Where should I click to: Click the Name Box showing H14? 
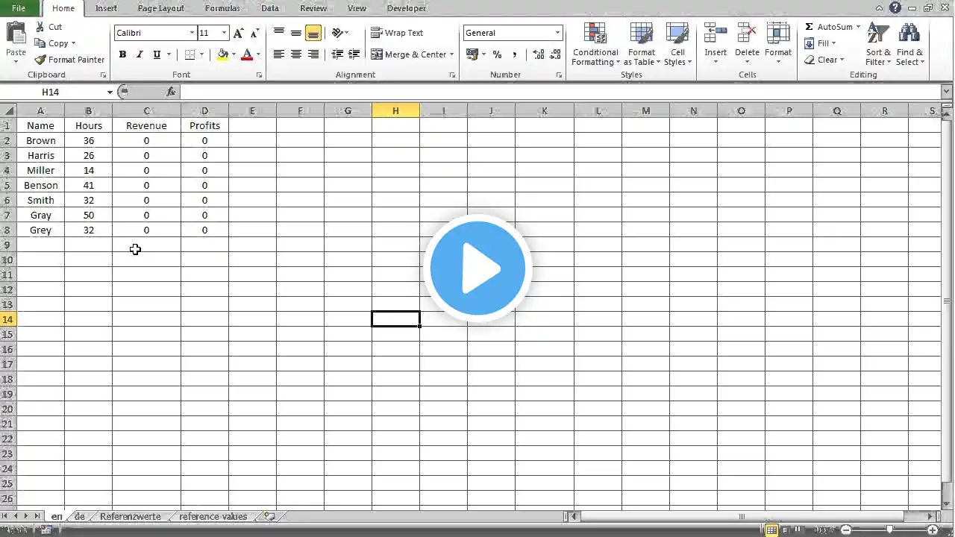coord(52,92)
